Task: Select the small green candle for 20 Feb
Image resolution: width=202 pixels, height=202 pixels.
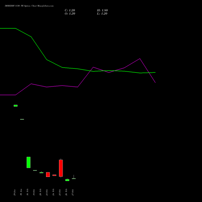Action: (42, 173)
